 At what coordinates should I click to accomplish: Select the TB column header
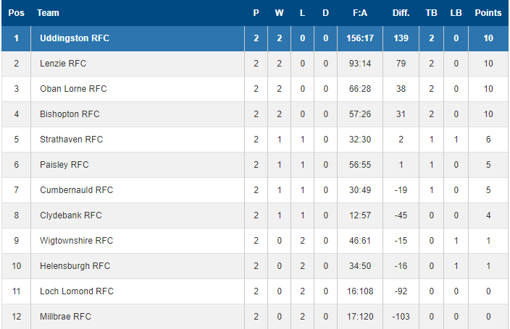(x=431, y=13)
